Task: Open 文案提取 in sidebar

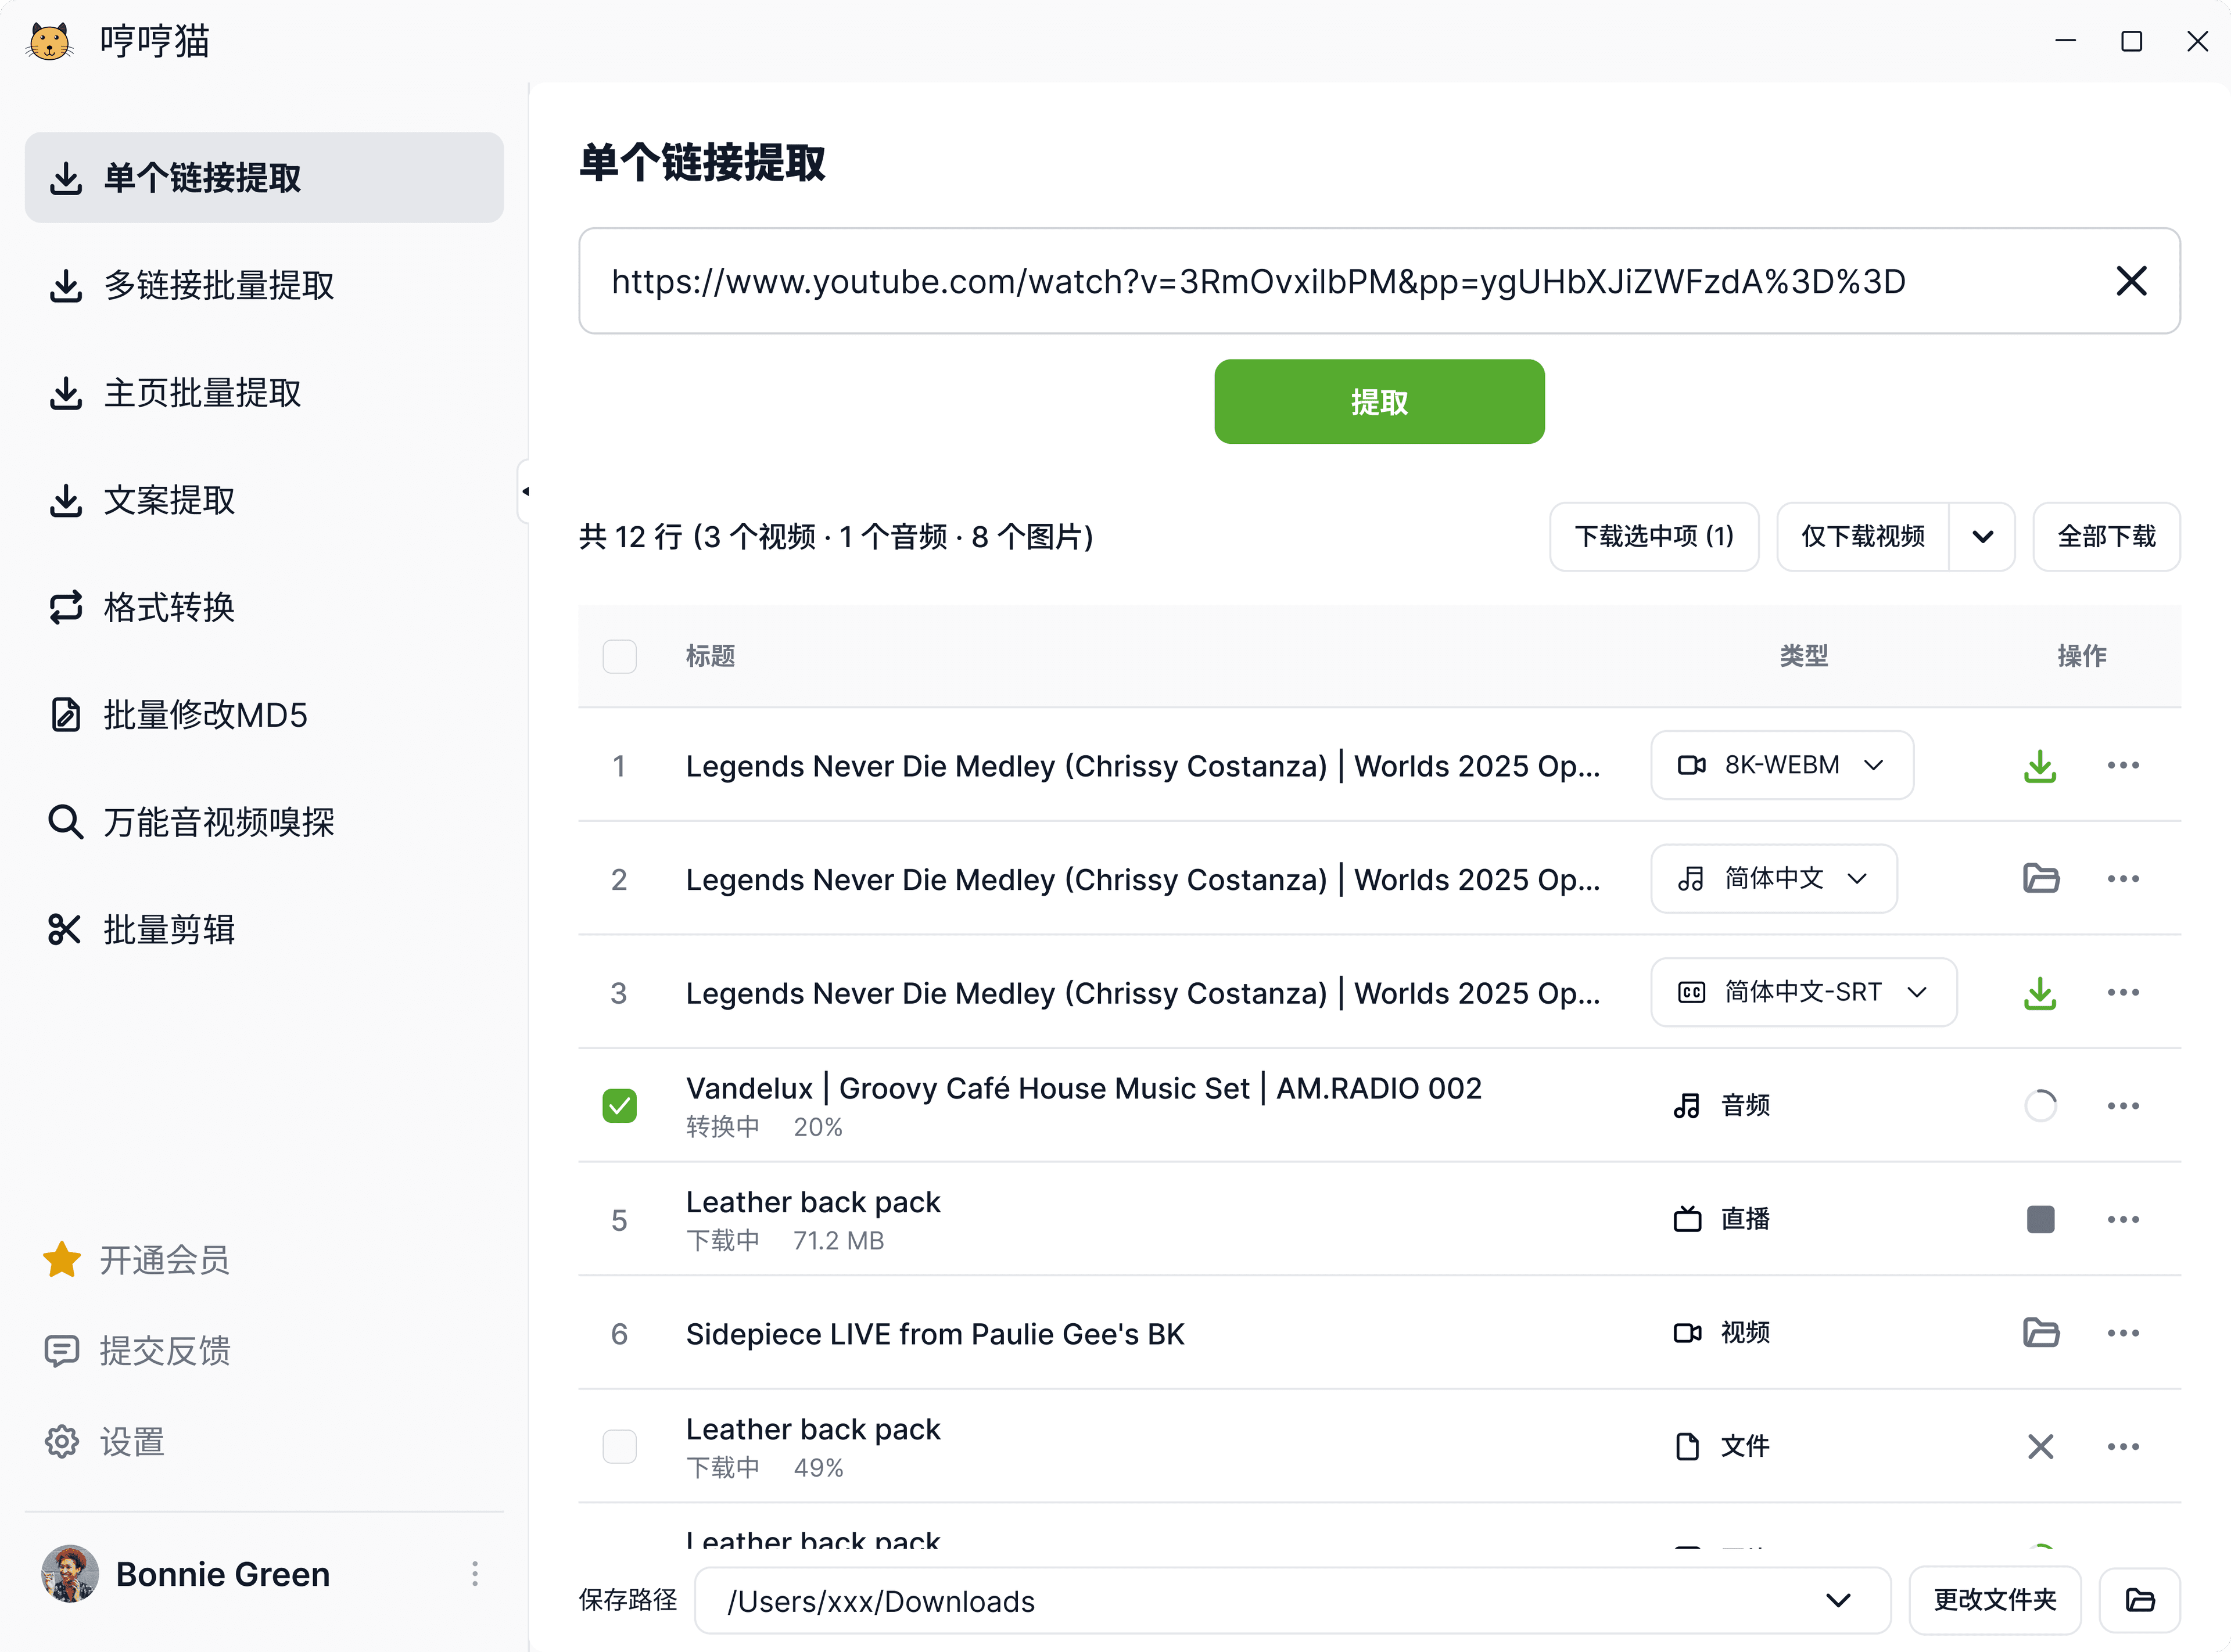Action: 264,500
